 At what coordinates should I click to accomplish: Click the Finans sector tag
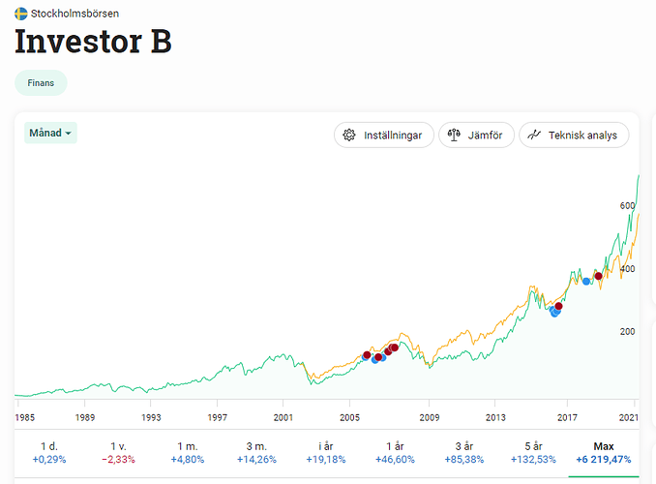(41, 83)
